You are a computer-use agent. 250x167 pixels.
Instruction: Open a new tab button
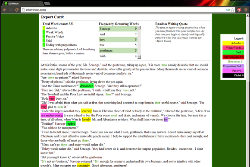pos(47,3)
